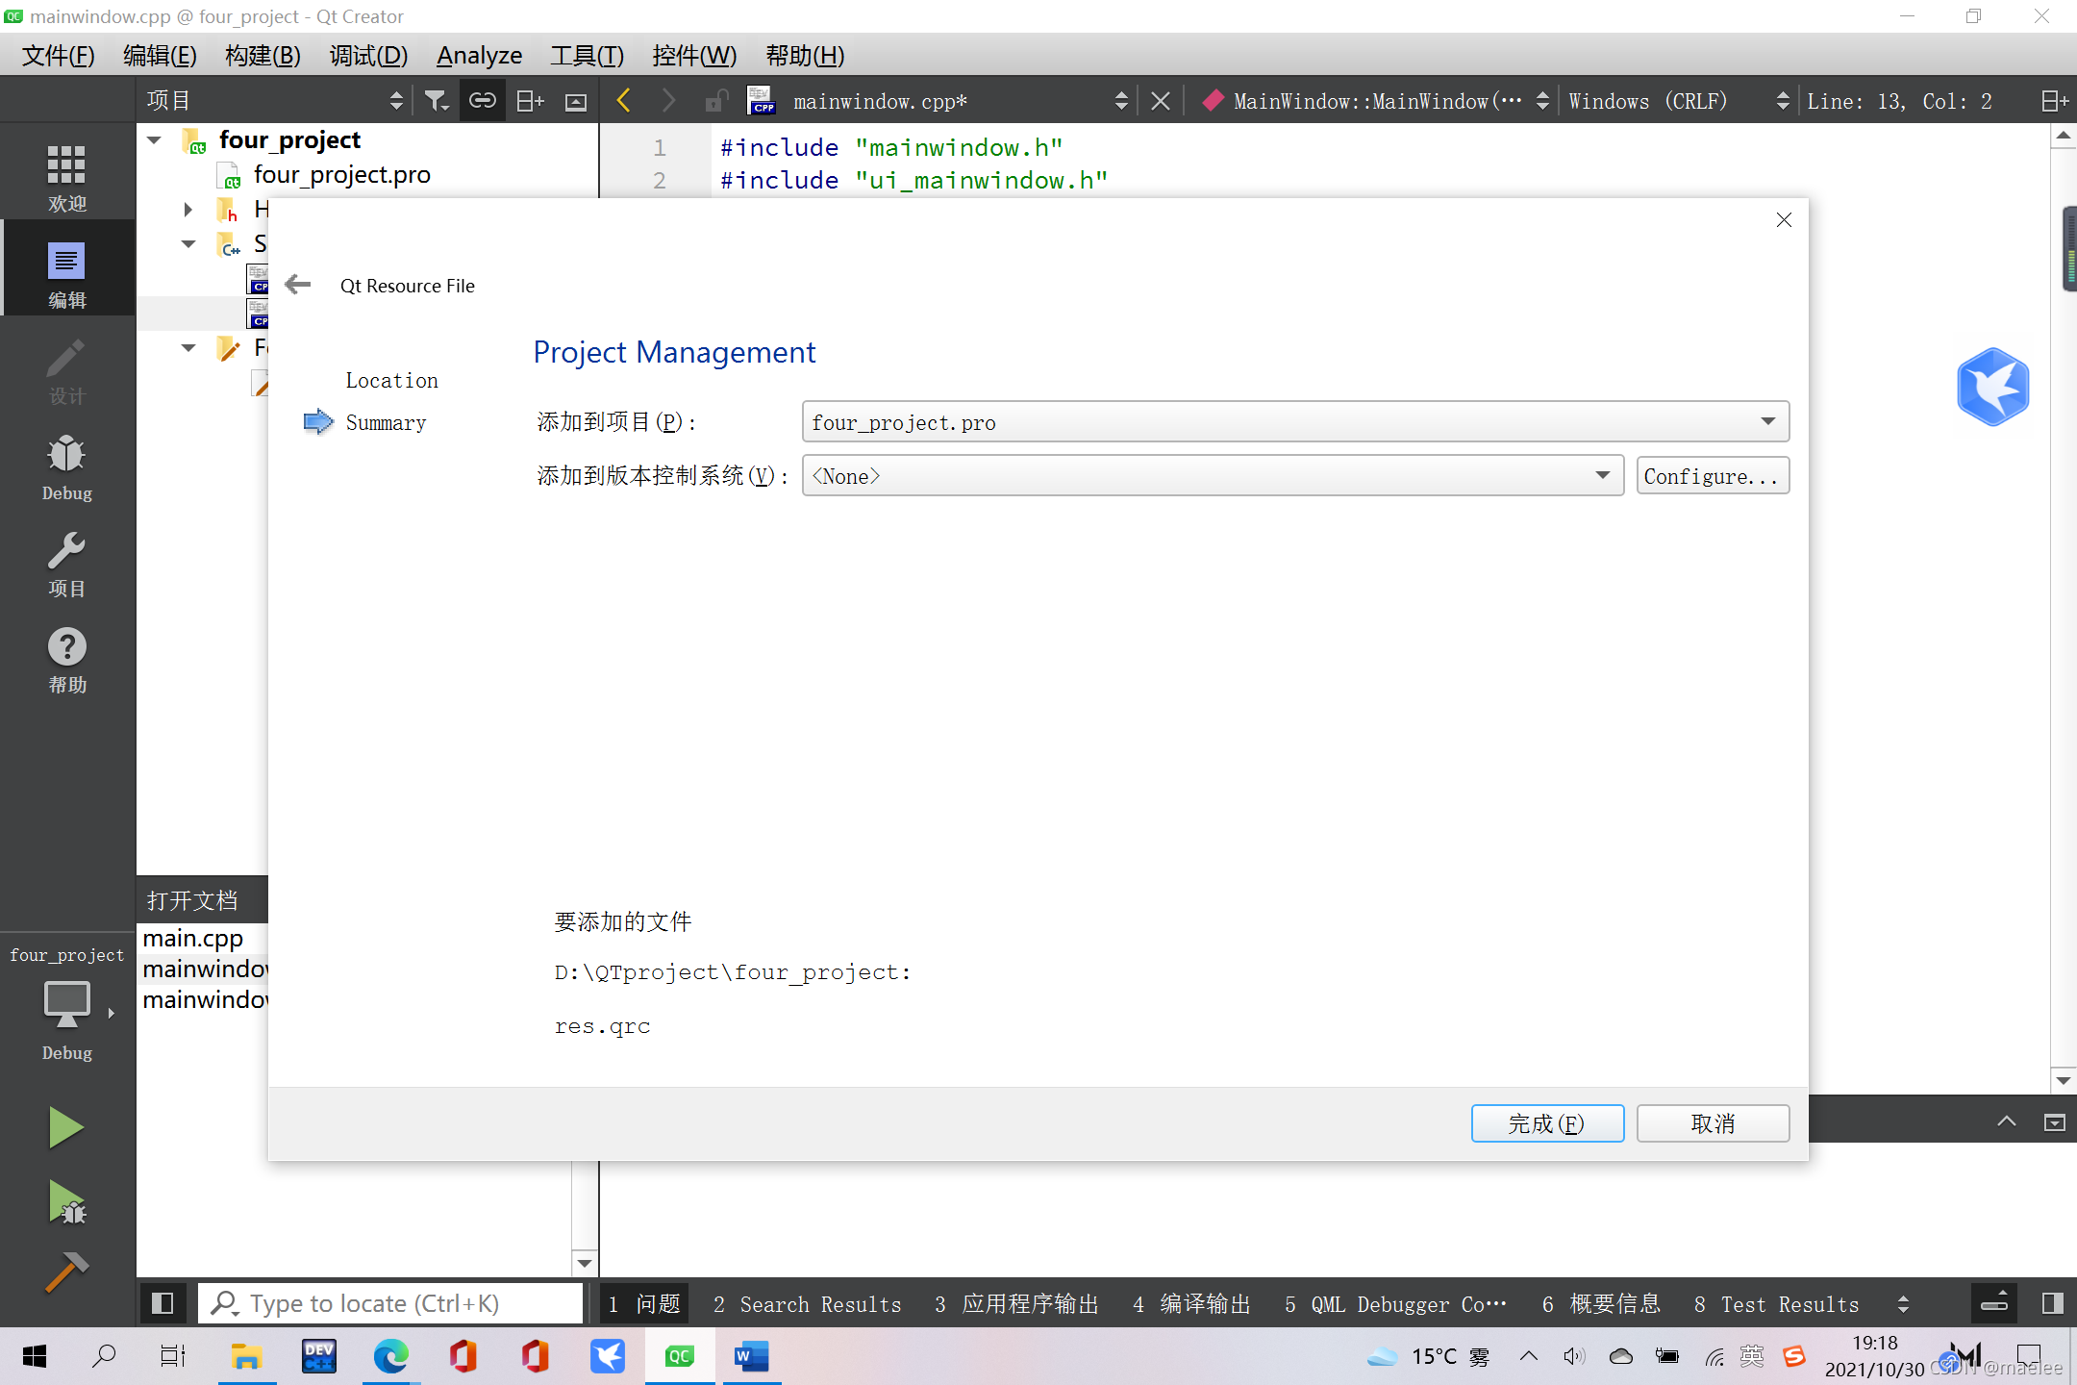Open Search Results output tab
Screen dimensions: 2077x1385
pos(808,1304)
